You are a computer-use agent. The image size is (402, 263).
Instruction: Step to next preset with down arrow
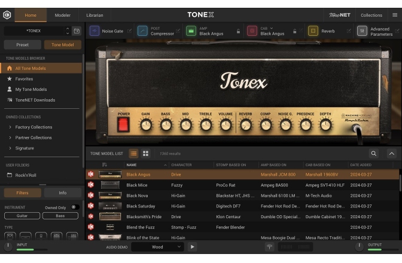[68, 33]
